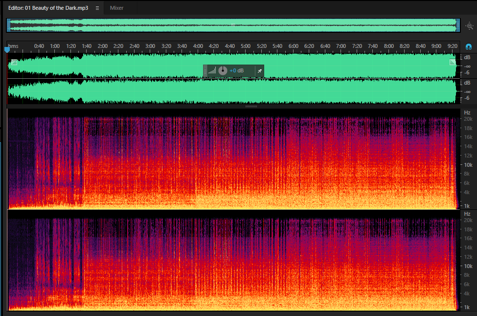
Task: Click the 3:00 mark on the timeline ruler
Action: [x=150, y=46]
